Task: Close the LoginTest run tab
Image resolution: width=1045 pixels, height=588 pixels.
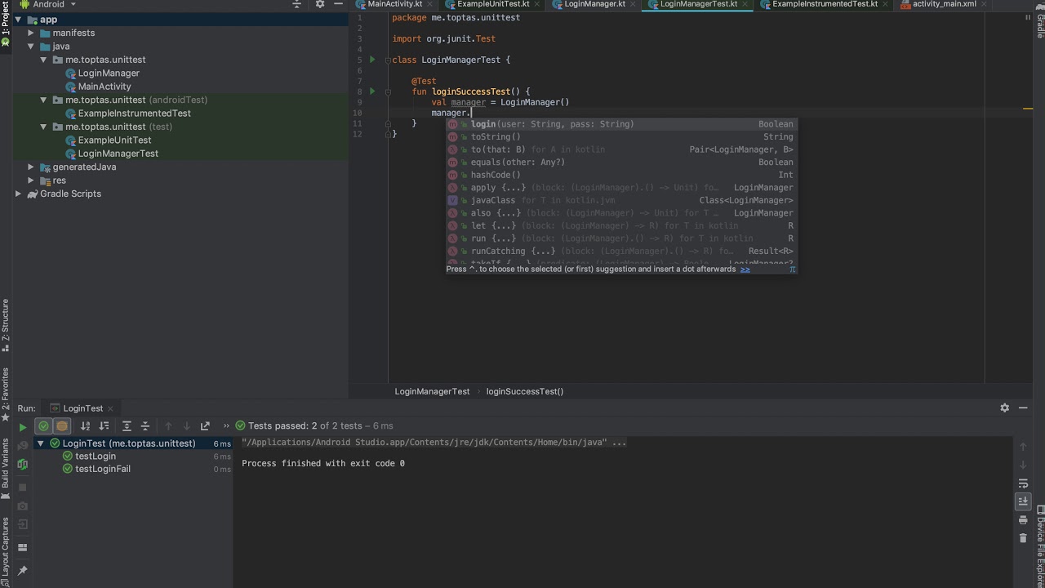Action: click(x=110, y=408)
